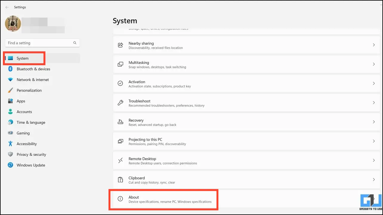Select the System monitor icon in sidebar
383x215 pixels.
click(10, 58)
